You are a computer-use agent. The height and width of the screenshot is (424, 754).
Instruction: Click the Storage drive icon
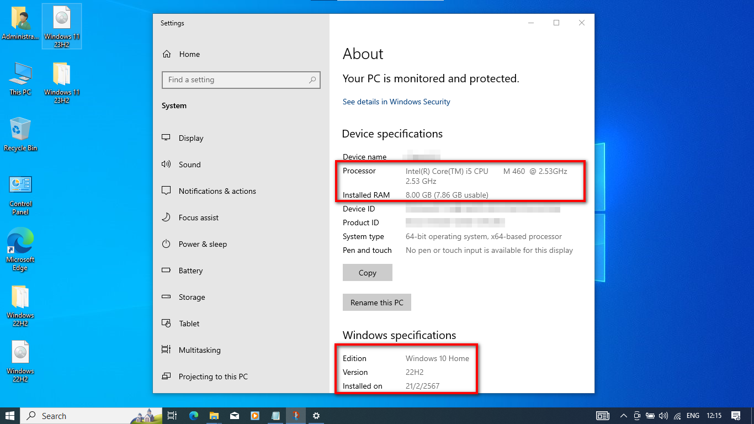166,296
